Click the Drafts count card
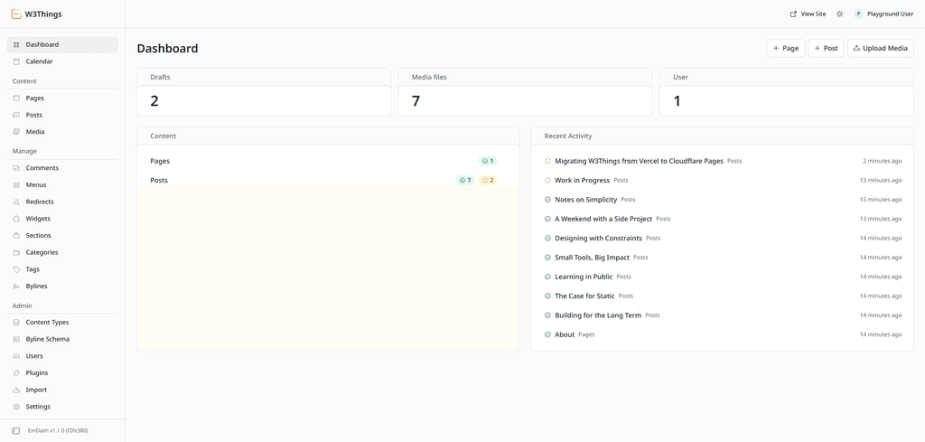The height and width of the screenshot is (442, 925). click(x=264, y=92)
